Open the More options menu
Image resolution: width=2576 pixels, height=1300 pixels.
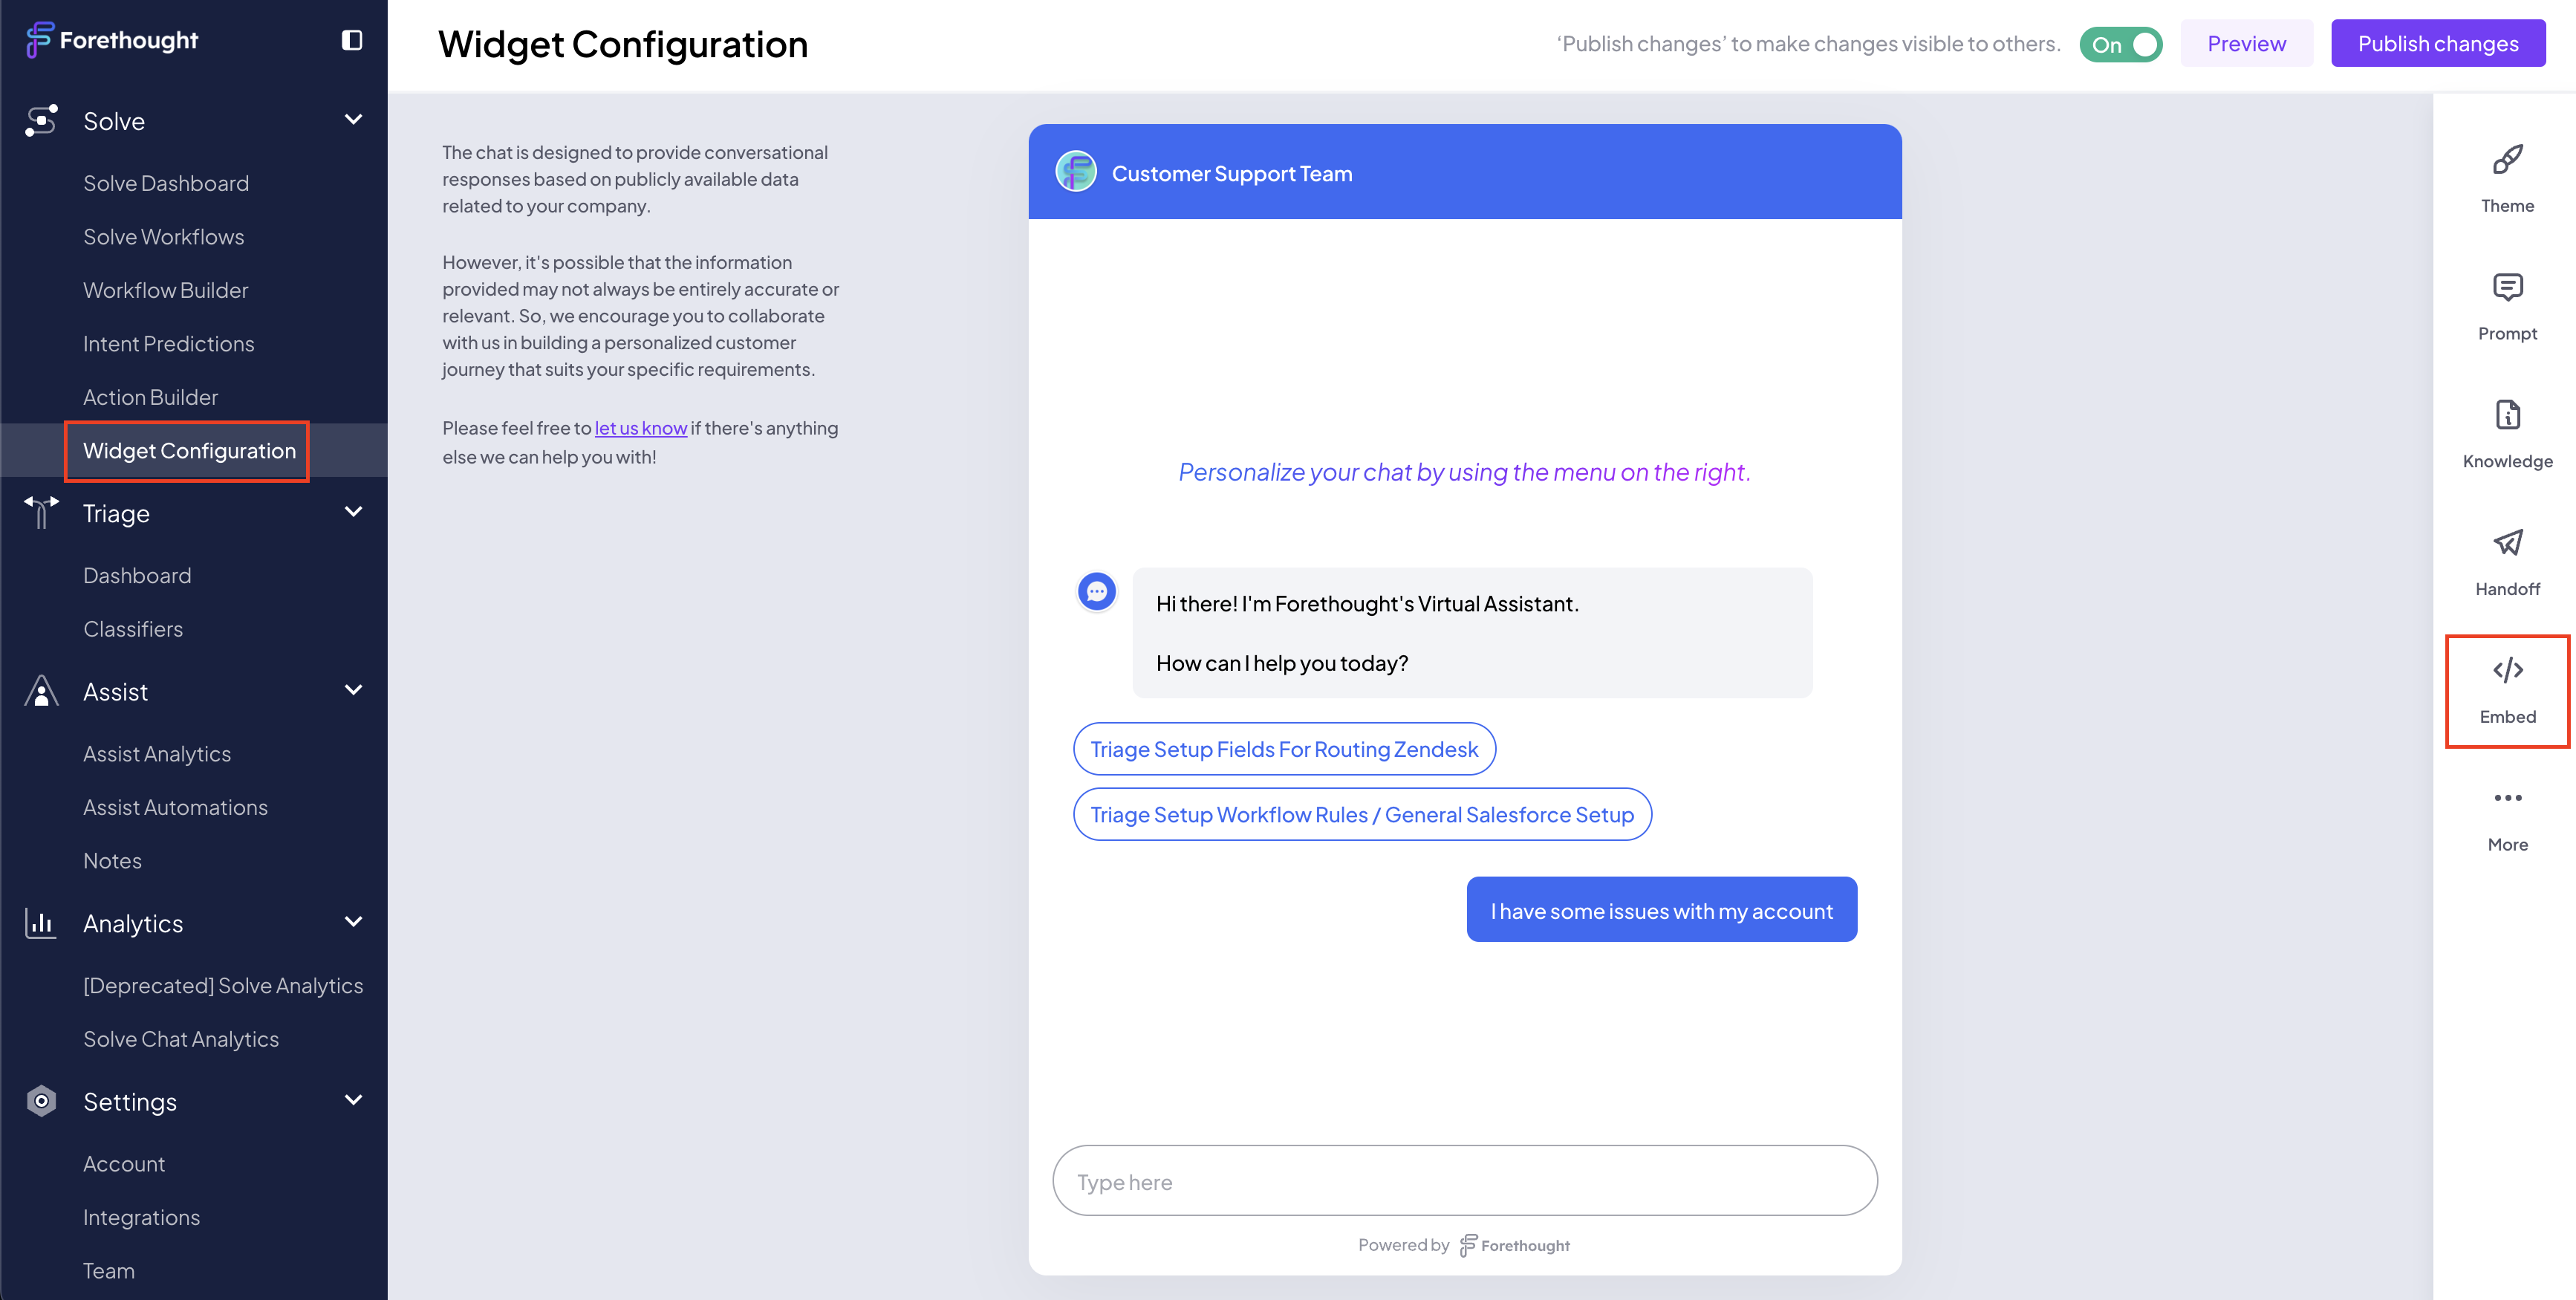tap(2507, 798)
